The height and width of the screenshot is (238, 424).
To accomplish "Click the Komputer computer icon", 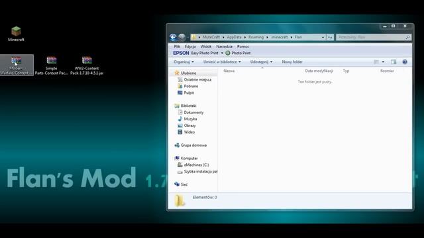I will tap(177, 158).
